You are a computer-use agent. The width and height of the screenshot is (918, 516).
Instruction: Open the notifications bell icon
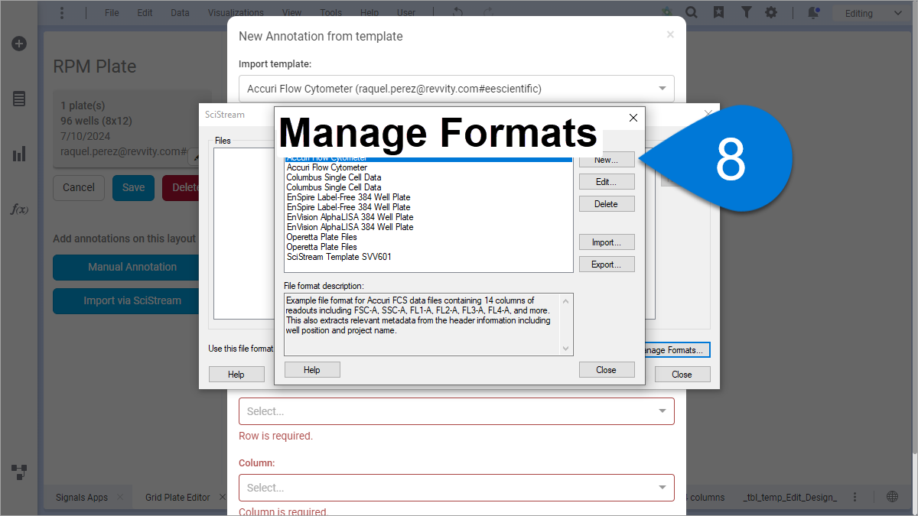812,13
